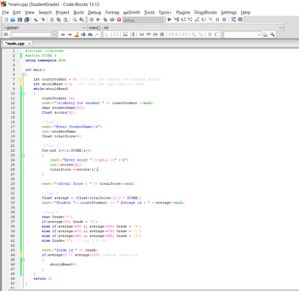Jump back with the left arrow icon
Viewport: 299px width, 291px height.
tap(63, 35)
